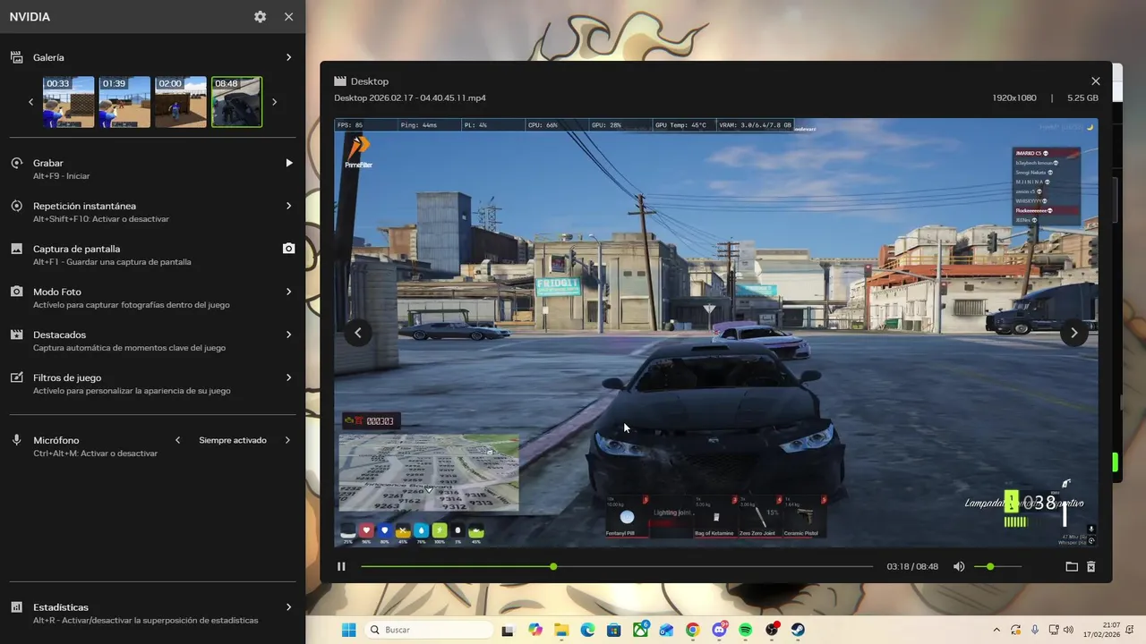Expand Filtros de juego options
Image resolution: width=1146 pixels, height=644 pixels.
pos(288,377)
